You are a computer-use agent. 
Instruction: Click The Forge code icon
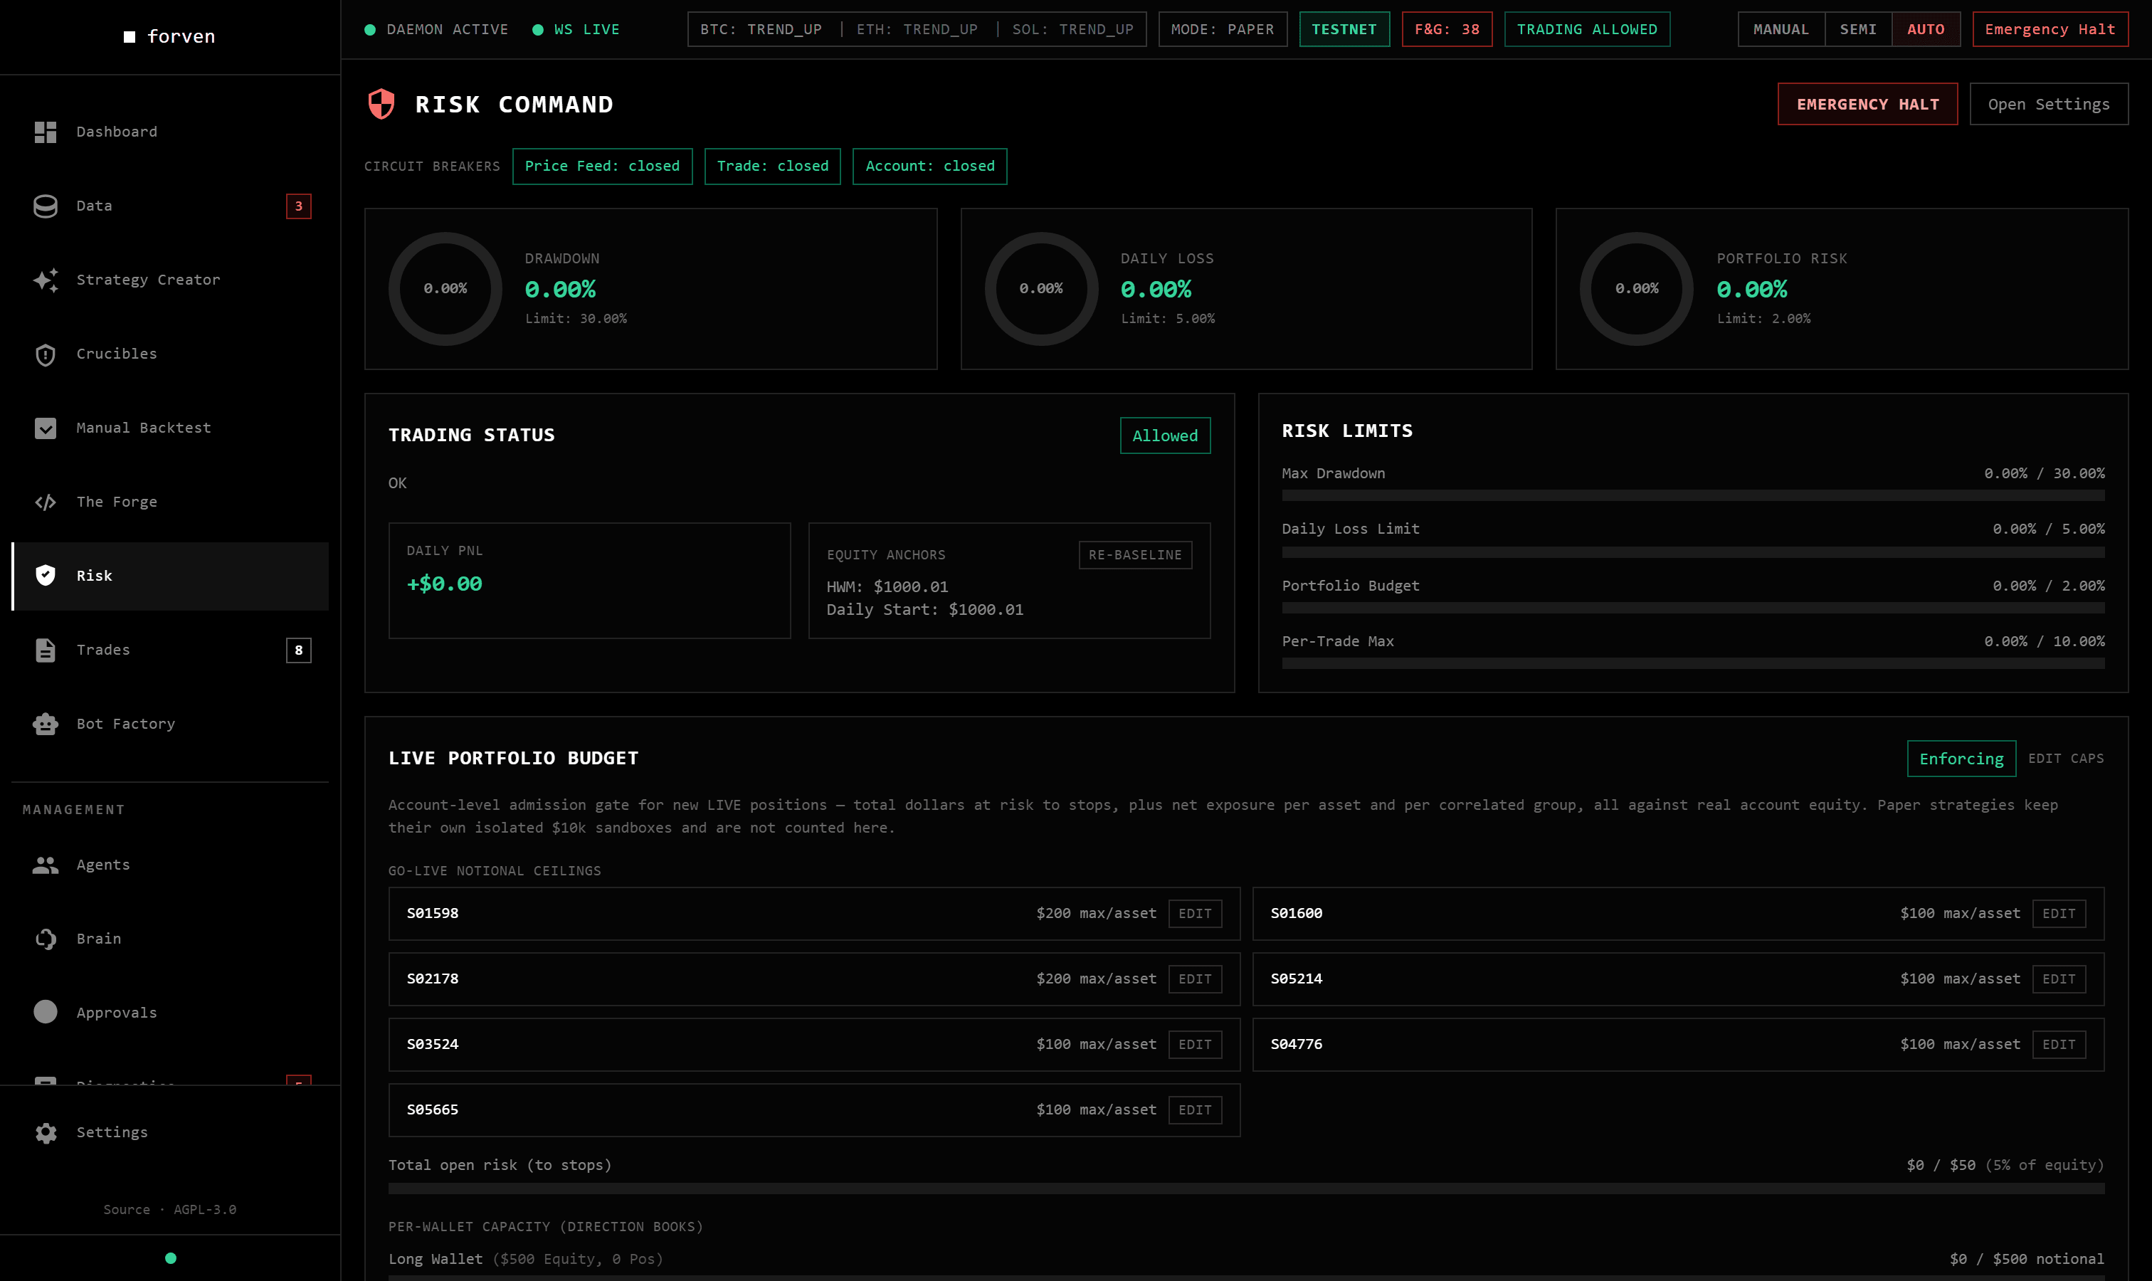(x=45, y=502)
